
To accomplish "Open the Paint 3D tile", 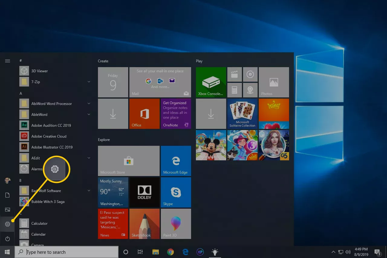I will 176,224.
